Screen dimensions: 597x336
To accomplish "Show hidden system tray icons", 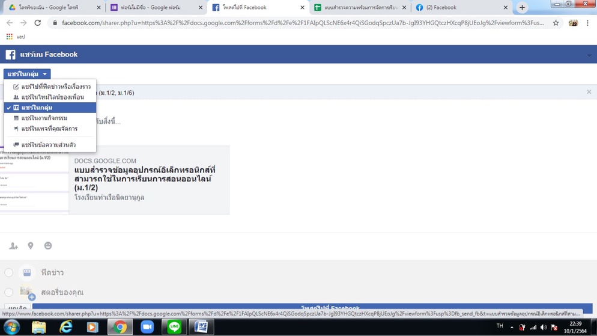I will [x=512, y=327].
